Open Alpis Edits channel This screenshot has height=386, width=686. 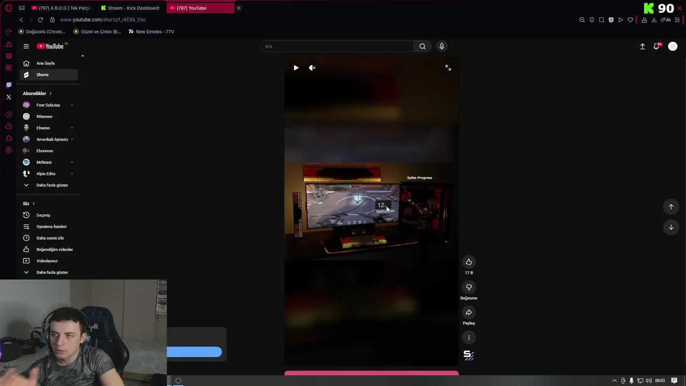(x=48, y=174)
